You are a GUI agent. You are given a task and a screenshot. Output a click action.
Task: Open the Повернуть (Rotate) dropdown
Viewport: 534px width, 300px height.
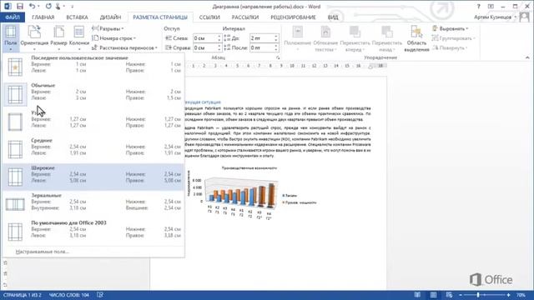click(x=450, y=47)
